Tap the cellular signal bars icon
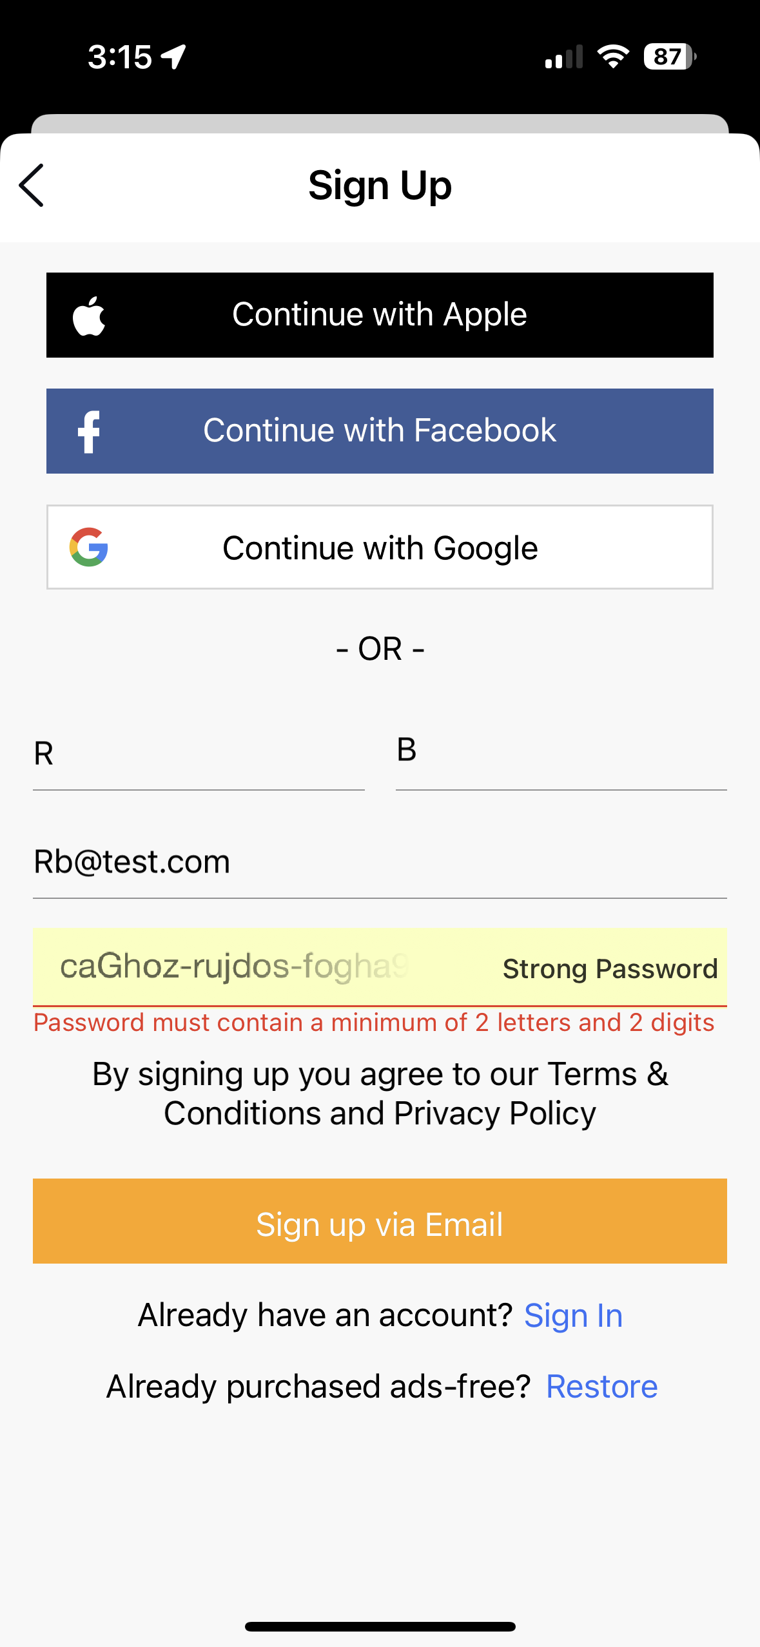 pyautogui.click(x=564, y=57)
